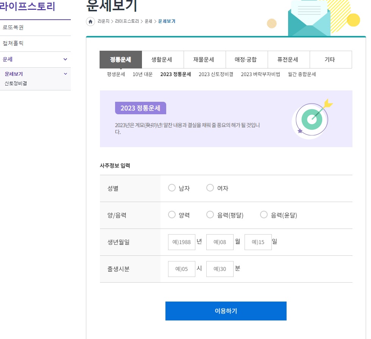Select the 기타 tab
This screenshot has width=371, height=339.
(x=331, y=59)
